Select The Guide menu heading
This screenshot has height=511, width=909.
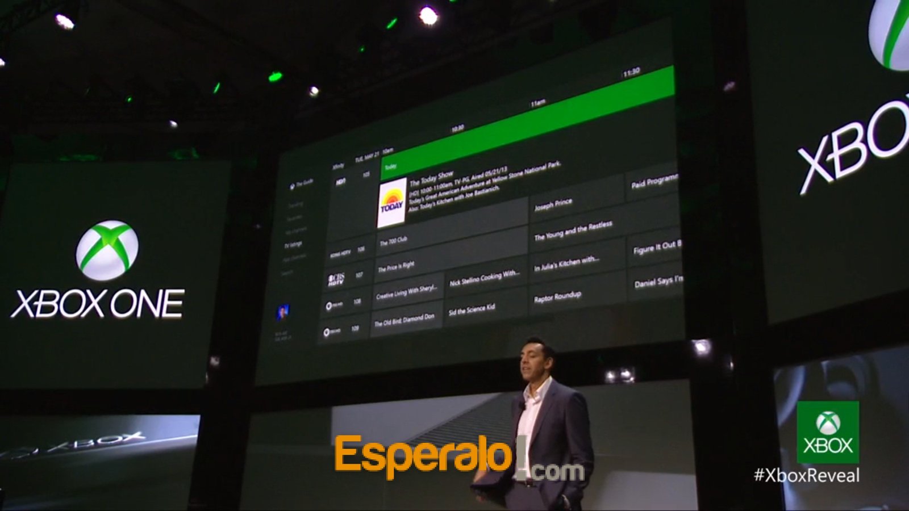[305, 183]
